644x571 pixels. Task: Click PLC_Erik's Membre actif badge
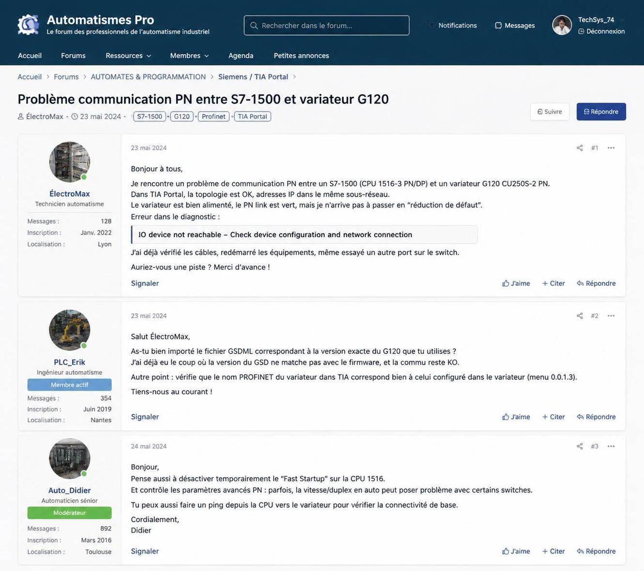[69, 385]
